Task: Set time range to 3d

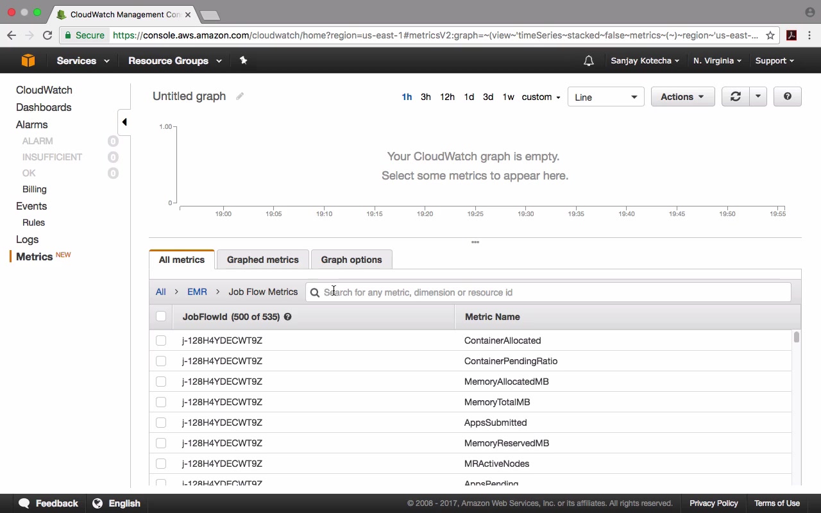Action: point(488,97)
